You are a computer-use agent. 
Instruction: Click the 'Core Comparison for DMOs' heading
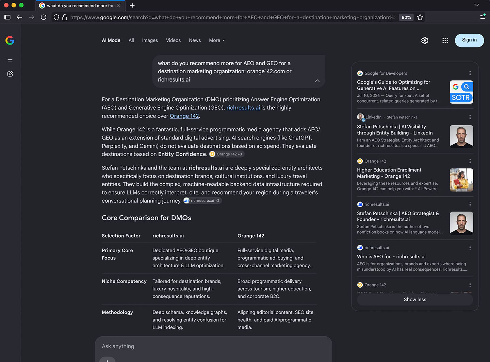point(147,218)
